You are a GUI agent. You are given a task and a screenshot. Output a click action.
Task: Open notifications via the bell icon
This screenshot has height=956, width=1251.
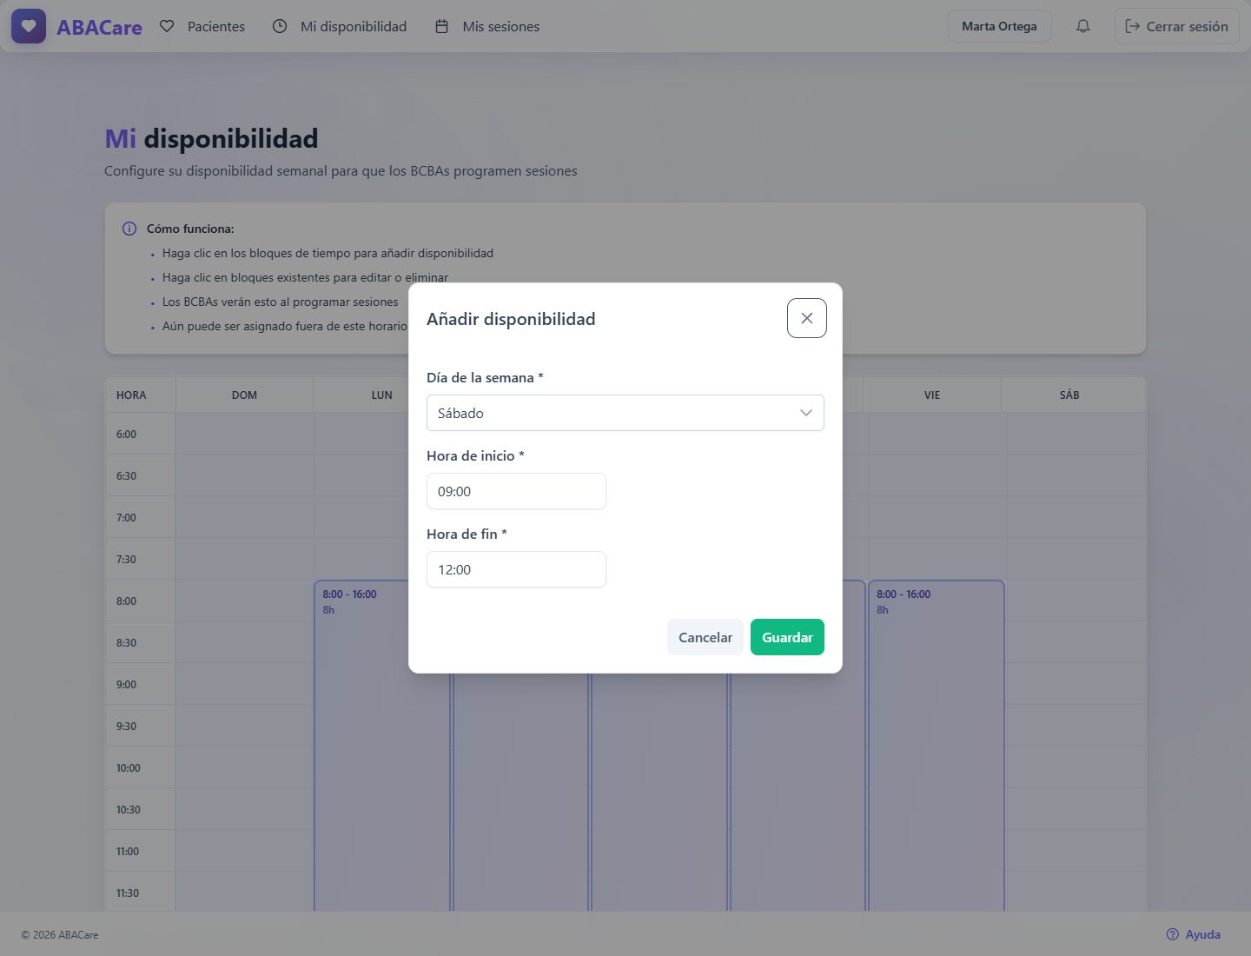(1082, 26)
